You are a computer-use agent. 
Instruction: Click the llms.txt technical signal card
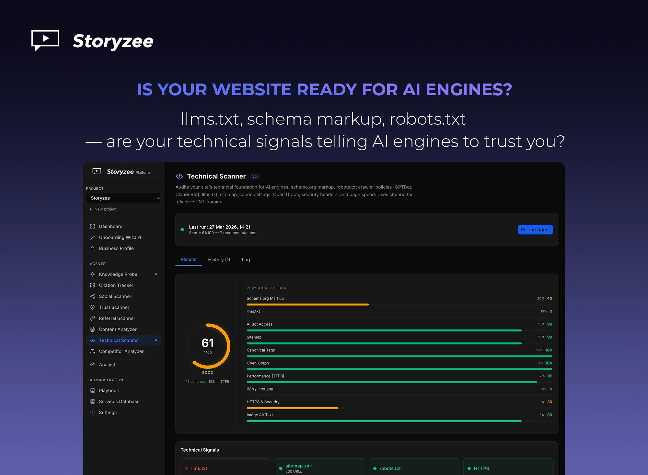226,468
